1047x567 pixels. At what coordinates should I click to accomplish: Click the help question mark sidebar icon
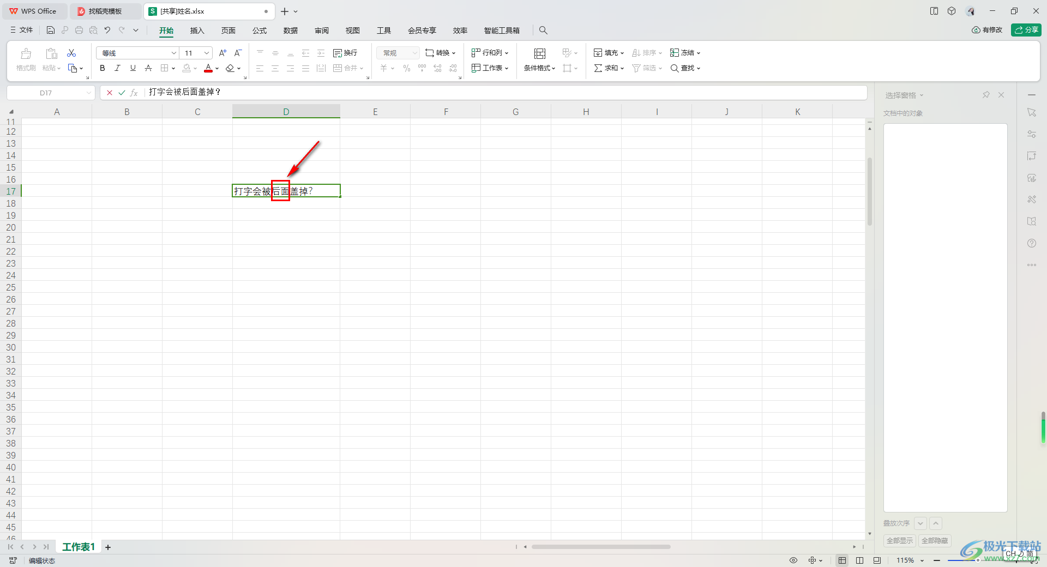tap(1032, 243)
